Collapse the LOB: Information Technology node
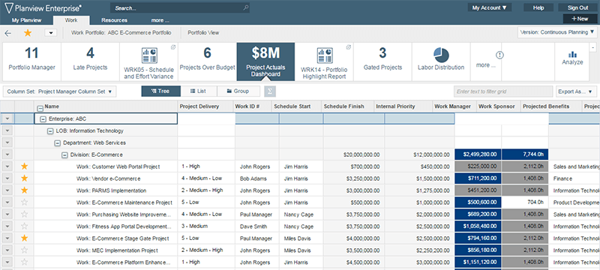The width and height of the screenshot is (600, 270). [x=50, y=130]
